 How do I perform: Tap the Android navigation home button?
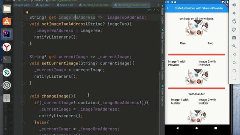point(196,128)
